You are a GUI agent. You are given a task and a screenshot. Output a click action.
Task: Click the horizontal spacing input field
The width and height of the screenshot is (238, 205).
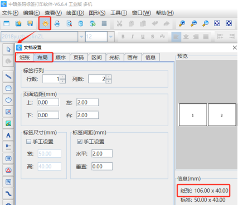(102, 154)
